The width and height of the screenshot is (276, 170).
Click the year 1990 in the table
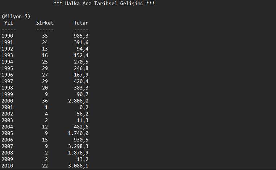click(x=7, y=36)
